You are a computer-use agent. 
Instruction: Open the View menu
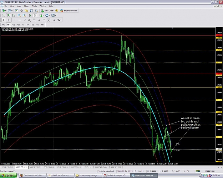point(12,6)
